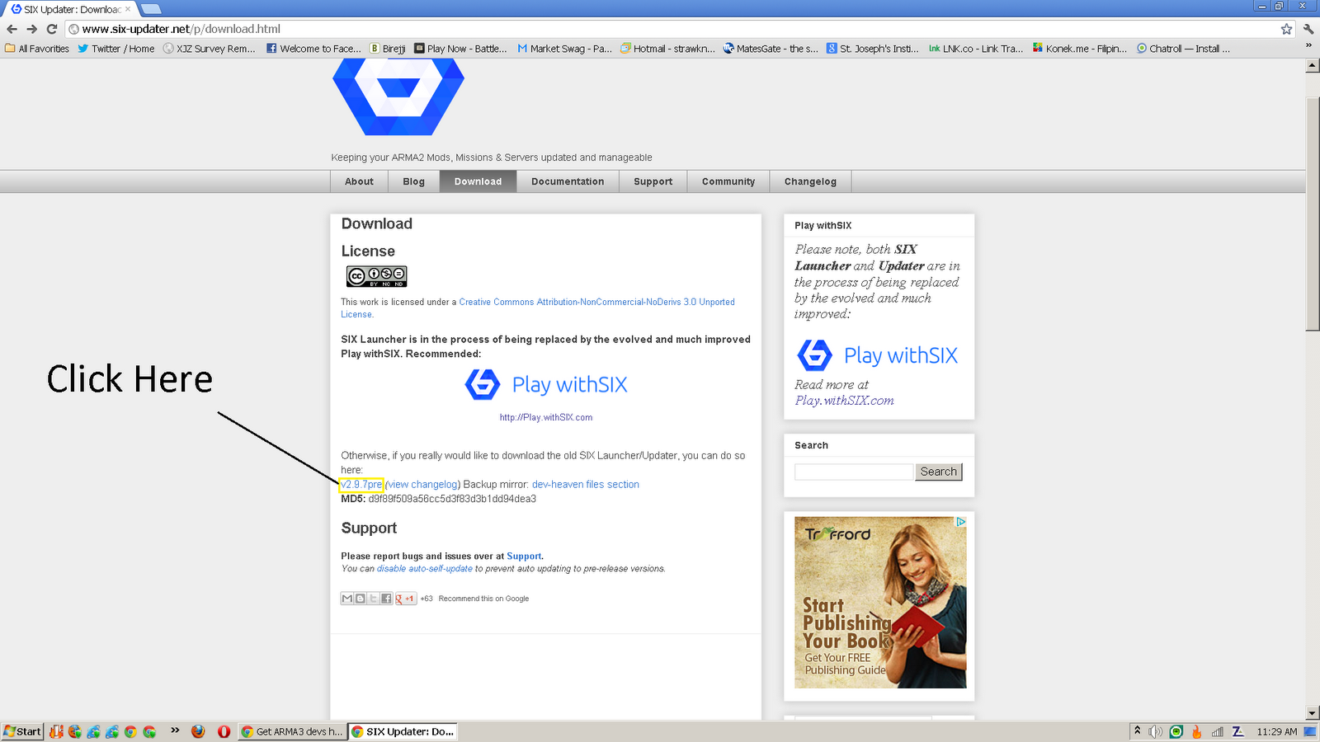Share the page via the Twitter icon
The width and height of the screenshot is (1320, 742).
pyautogui.click(x=373, y=598)
